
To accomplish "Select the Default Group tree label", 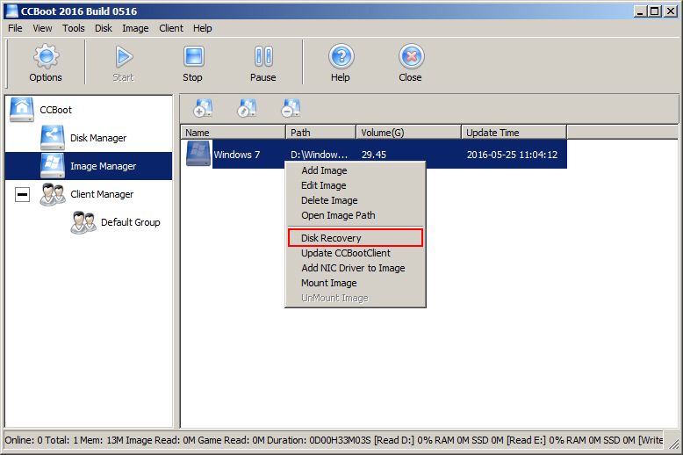I will (x=131, y=222).
